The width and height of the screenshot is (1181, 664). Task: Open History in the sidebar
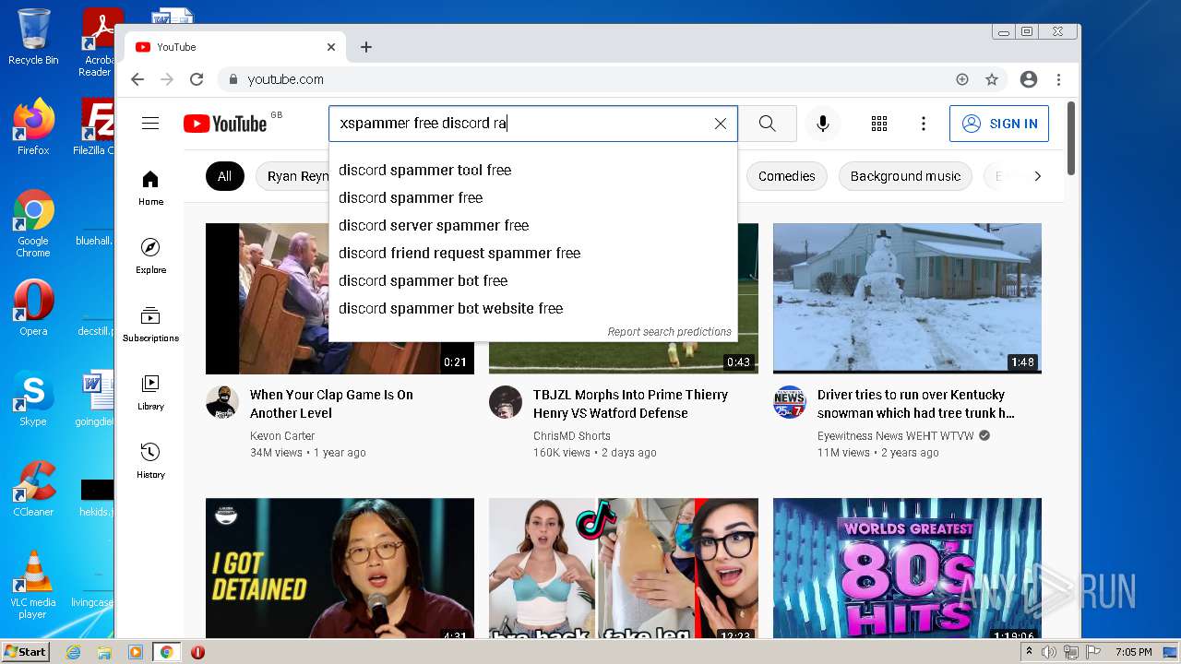tap(150, 461)
